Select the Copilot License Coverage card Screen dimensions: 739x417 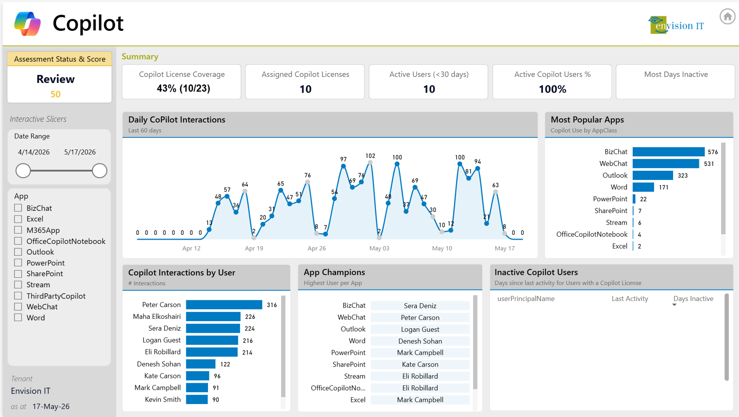182,82
